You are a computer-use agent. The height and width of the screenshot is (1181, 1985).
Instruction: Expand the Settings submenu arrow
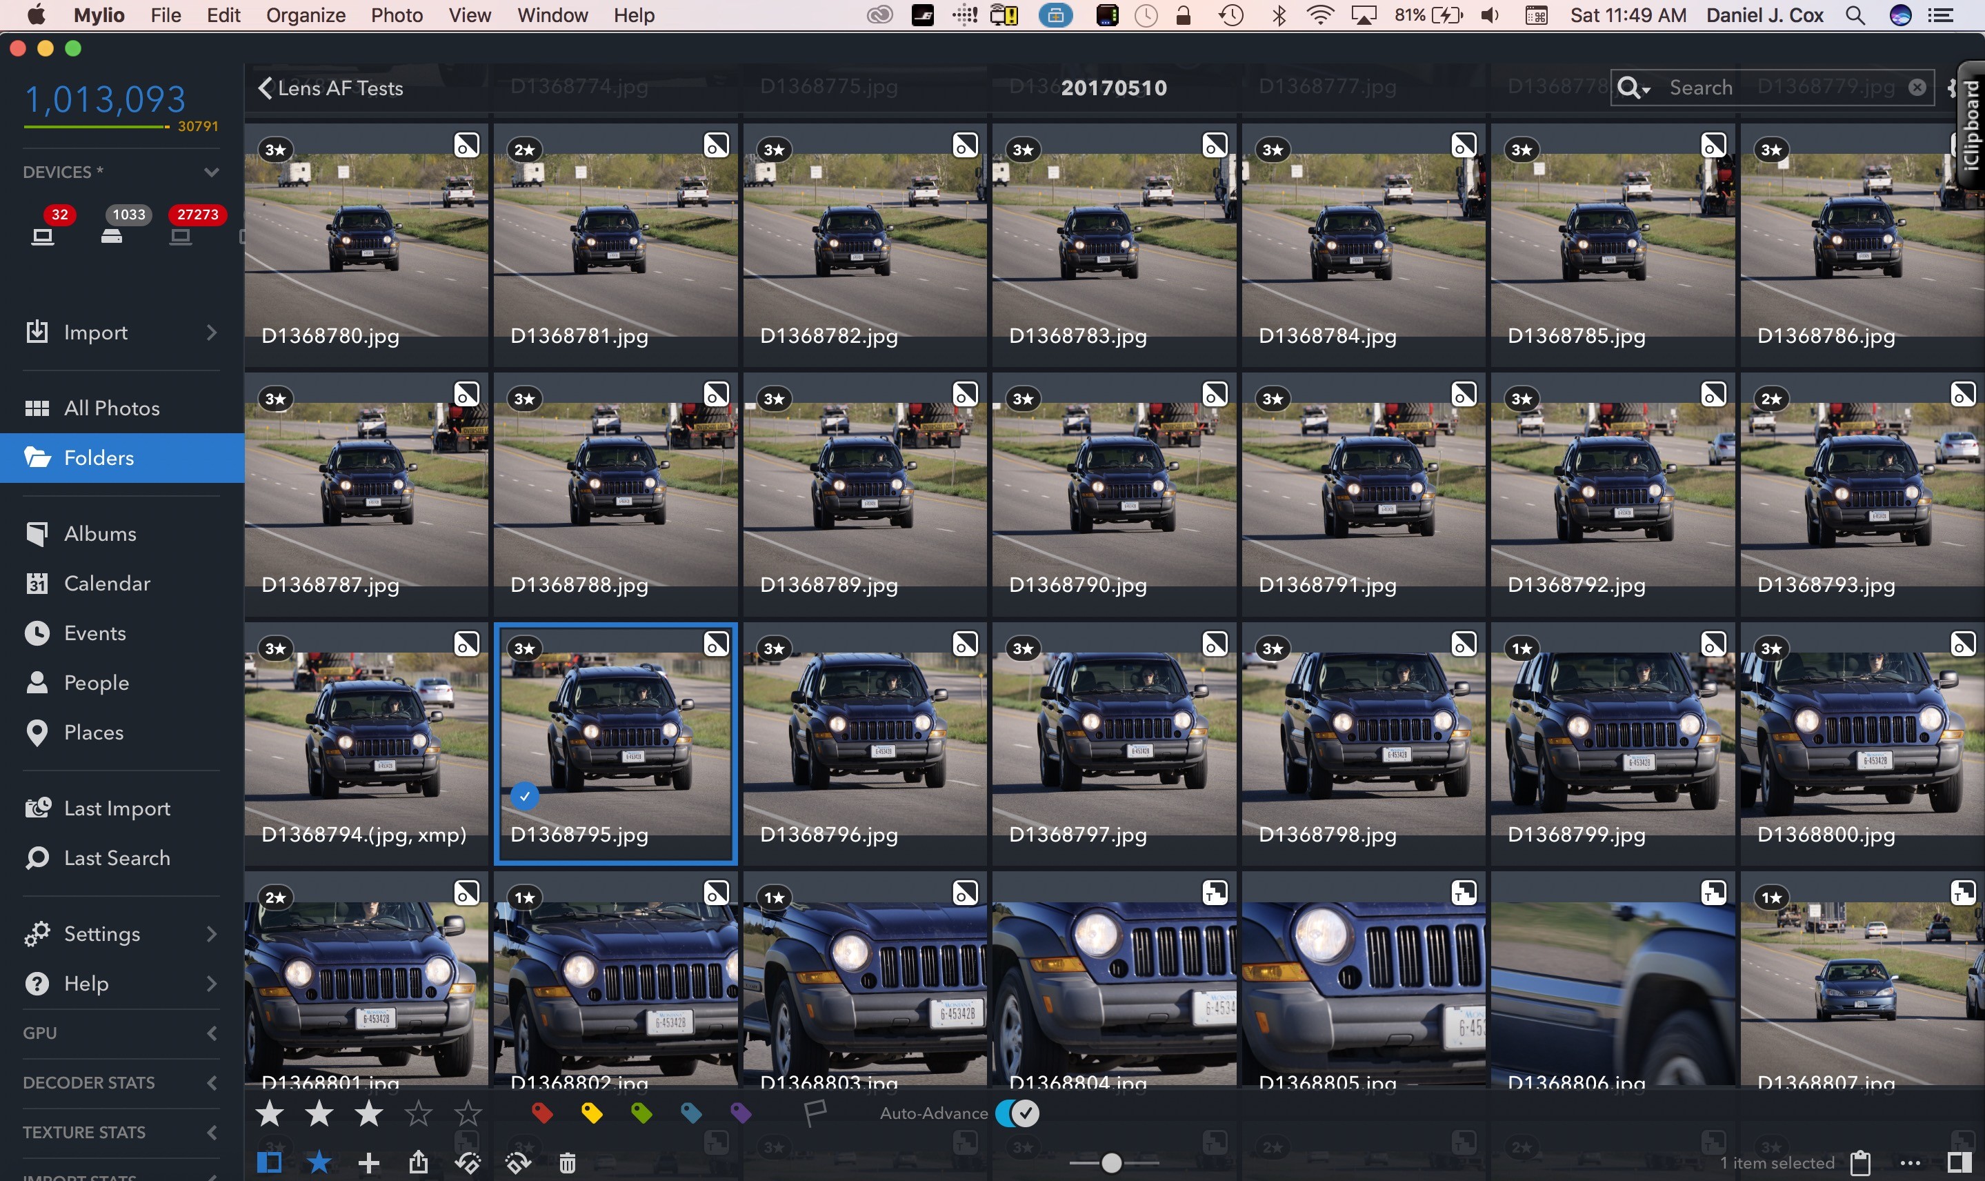tap(211, 933)
